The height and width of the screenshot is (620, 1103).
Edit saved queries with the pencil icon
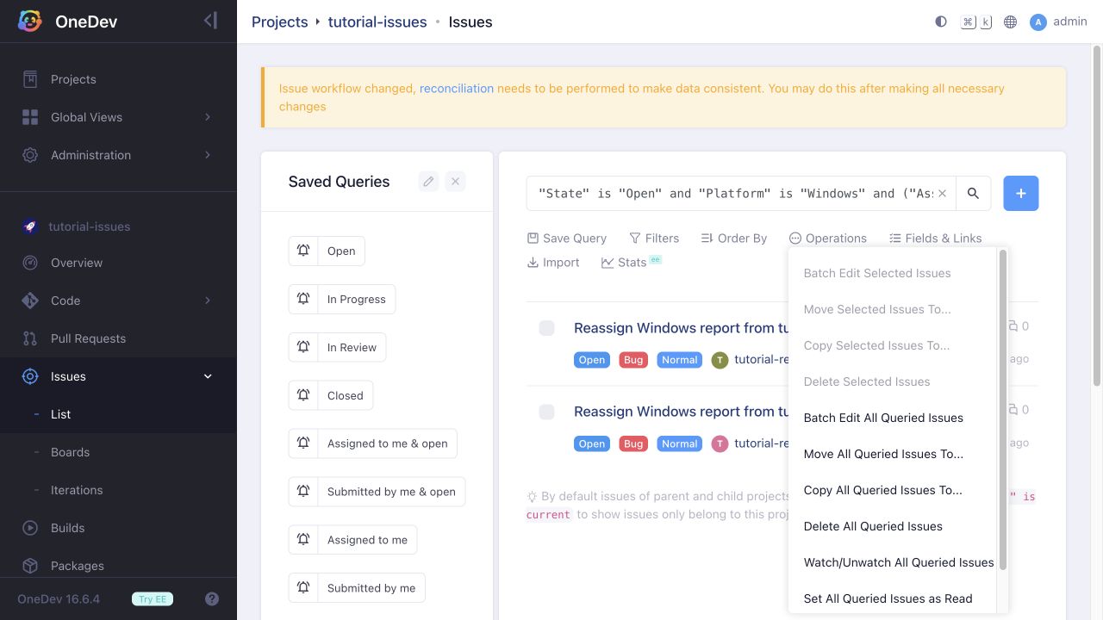pyautogui.click(x=428, y=181)
